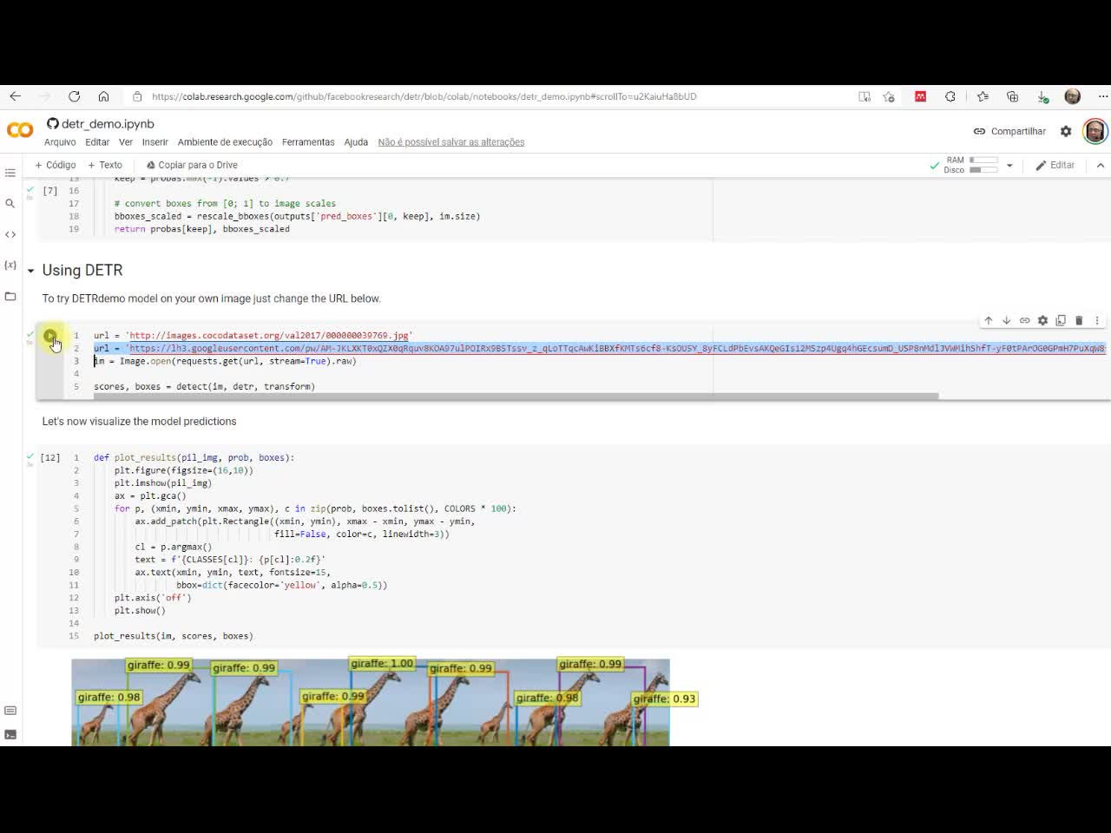Image resolution: width=1111 pixels, height=833 pixels.
Task: Copy link to the cell
Action: tap(1024, 320)
